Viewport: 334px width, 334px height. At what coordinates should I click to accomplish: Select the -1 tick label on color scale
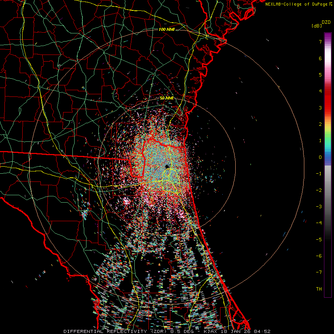pos(319,174)
